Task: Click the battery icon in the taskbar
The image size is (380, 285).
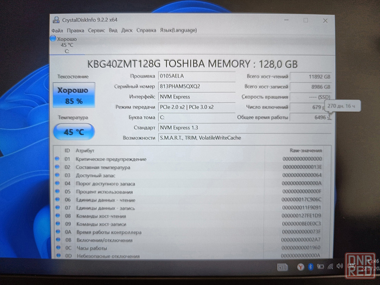Action: coord(320,267)
